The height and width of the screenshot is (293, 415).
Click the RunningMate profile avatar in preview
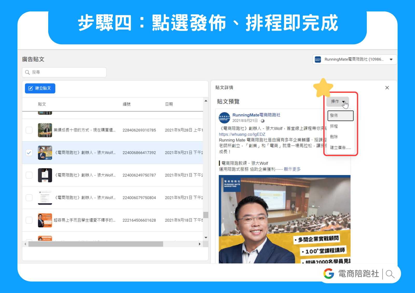pos(224,118)
